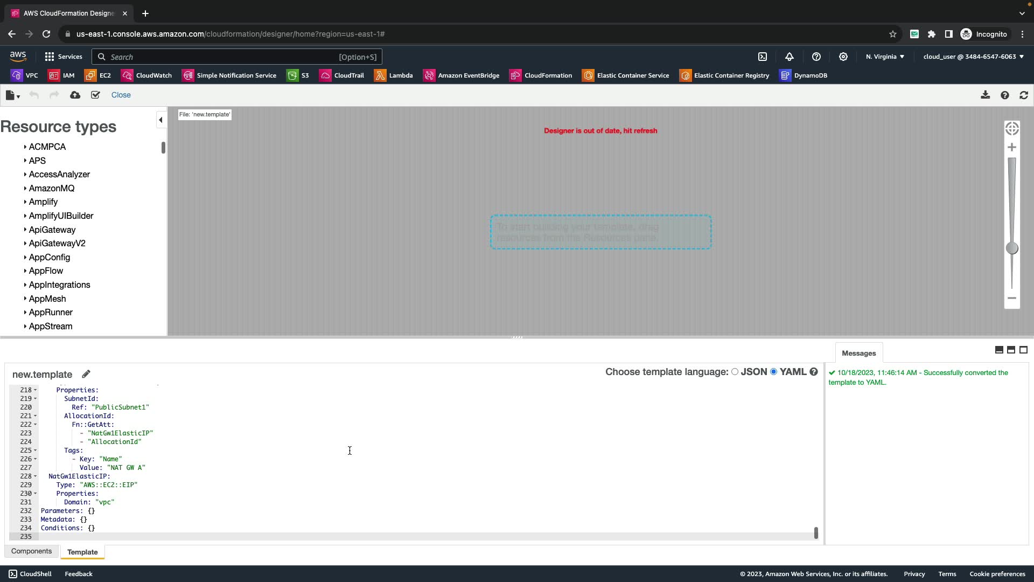Open AWS CloudShell terminal icon in header
Viewport: 1034px width, 582px height.
tap(763, 57)
